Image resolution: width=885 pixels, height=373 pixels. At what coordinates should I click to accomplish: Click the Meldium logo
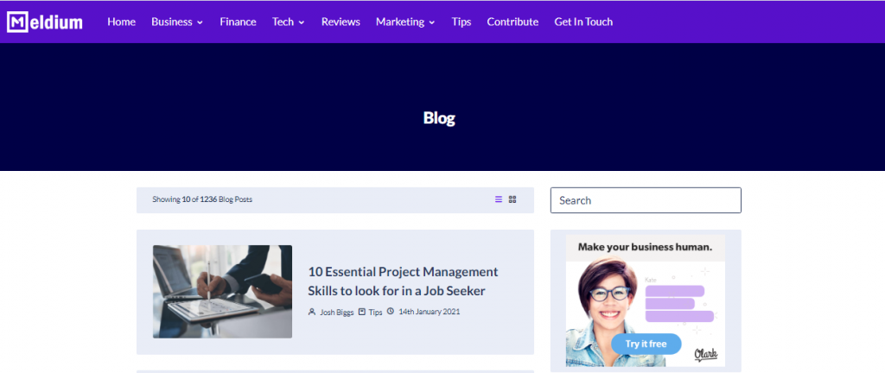45,22
